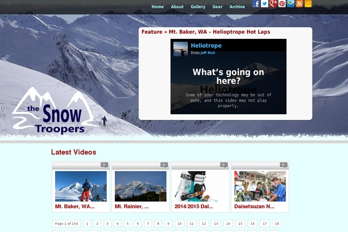Go to pagination page 7
This screenshot has height=232, width=348.
tap(148, 223)
